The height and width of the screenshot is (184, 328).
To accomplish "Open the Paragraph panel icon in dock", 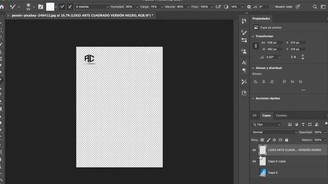I will [x=244, y=71].
